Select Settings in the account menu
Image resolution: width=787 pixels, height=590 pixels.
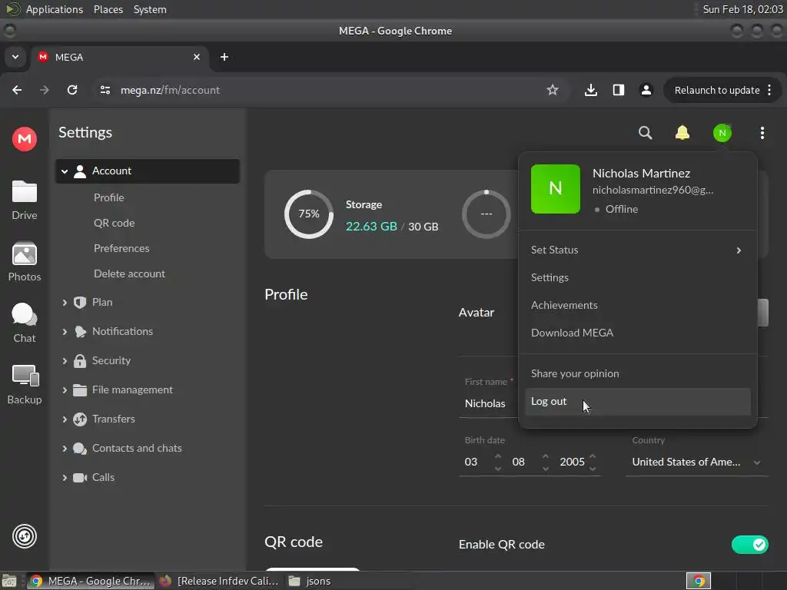637,277
